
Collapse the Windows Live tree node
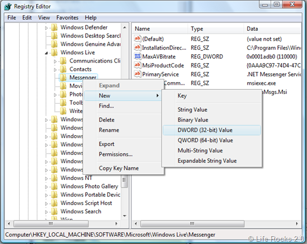point(46,53)
